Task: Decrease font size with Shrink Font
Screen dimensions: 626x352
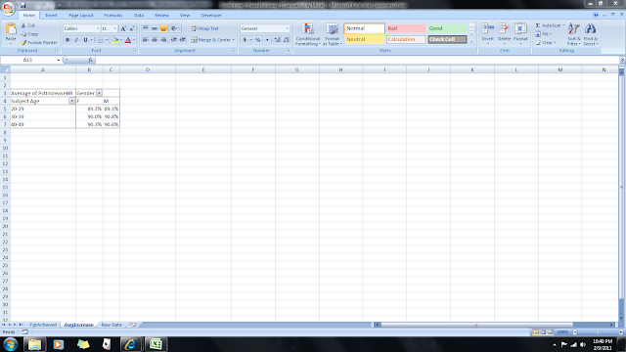Action: coord(132,28)
